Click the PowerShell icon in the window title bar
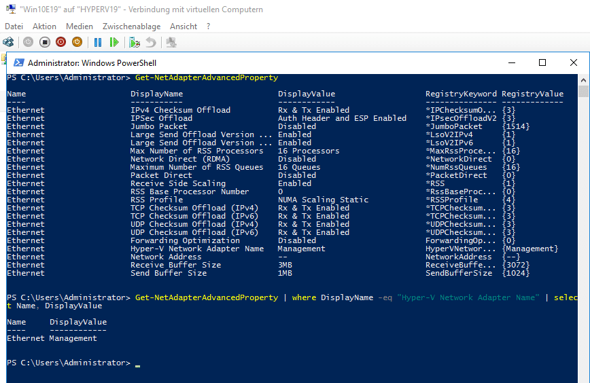The image size is (590, 383). (x=19, y=62)
